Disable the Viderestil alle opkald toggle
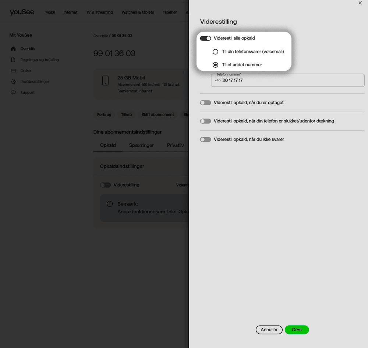This screenshot has height=348, width=368. 205,38
